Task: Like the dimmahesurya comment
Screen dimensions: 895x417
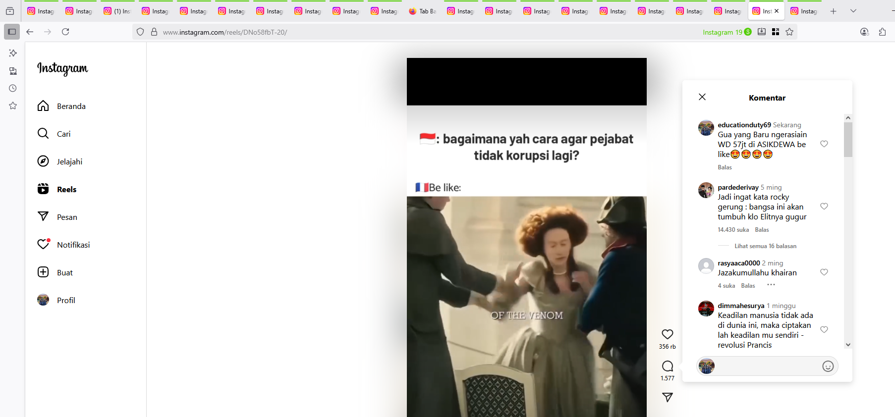Action: click(824, 330)
